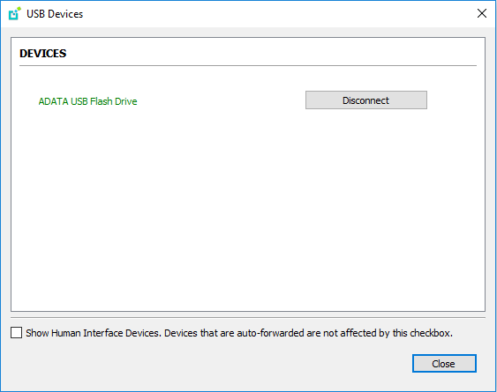Click the gray area left of Close button
Viewport: 497px width, 392px height.
click(209, 364)
